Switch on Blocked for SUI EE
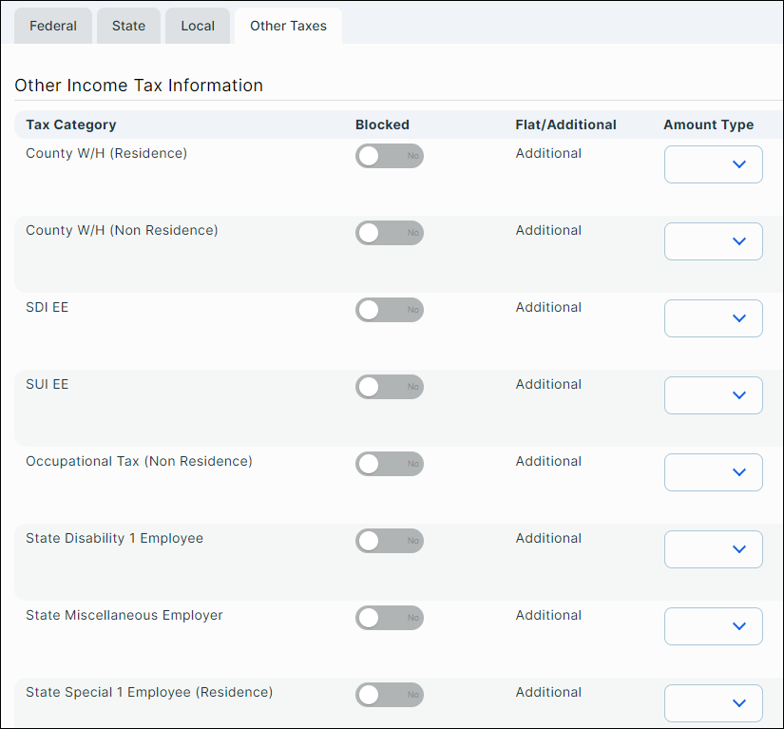Viewport: 784px width, 729px height. point(390,387)
